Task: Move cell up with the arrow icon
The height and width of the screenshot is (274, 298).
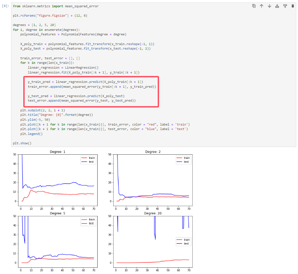Action: tap(262, 6)
